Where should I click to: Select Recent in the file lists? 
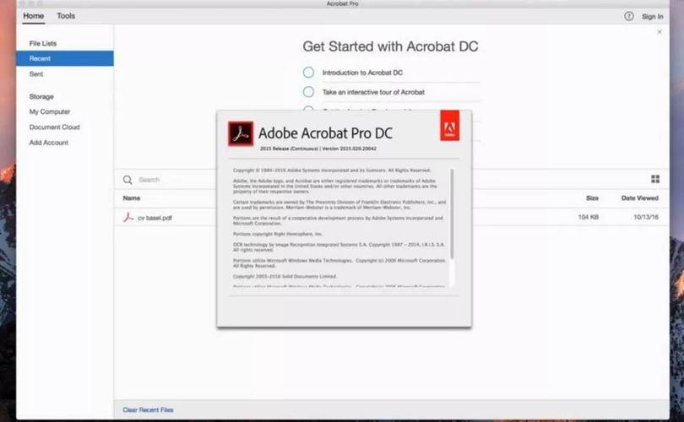(x=65, y=58)
